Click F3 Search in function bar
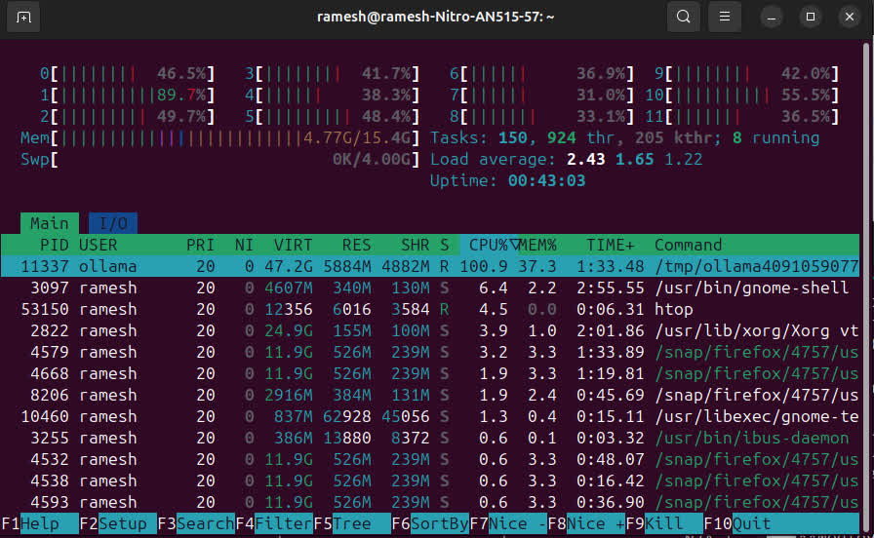 [x=196, y=524]
